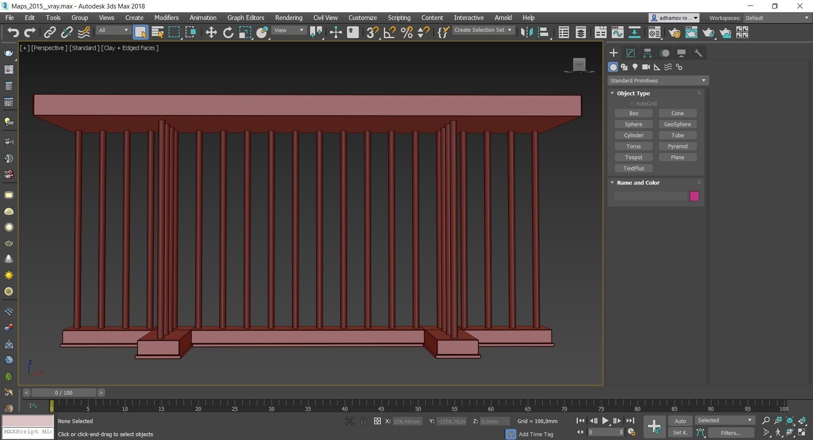
Task: Activate the Select and Rotate tool
Action: point(228,33)
